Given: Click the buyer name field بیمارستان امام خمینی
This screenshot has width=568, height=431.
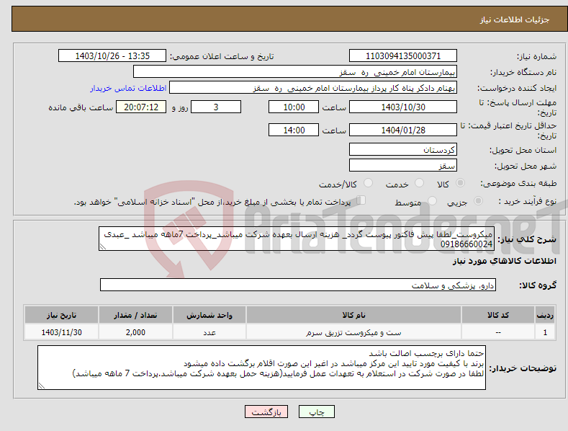Looking at the screenshot, I should (295, 71).
